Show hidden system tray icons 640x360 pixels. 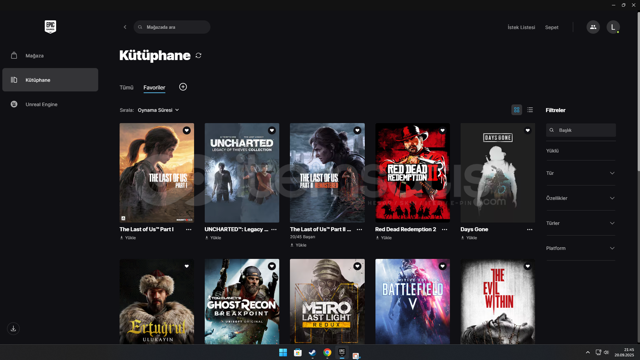click(588, 352)
